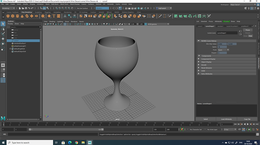Click the Multi-Cut tool shelf icon
Screen dimensions: 260x145
[160, 16]
